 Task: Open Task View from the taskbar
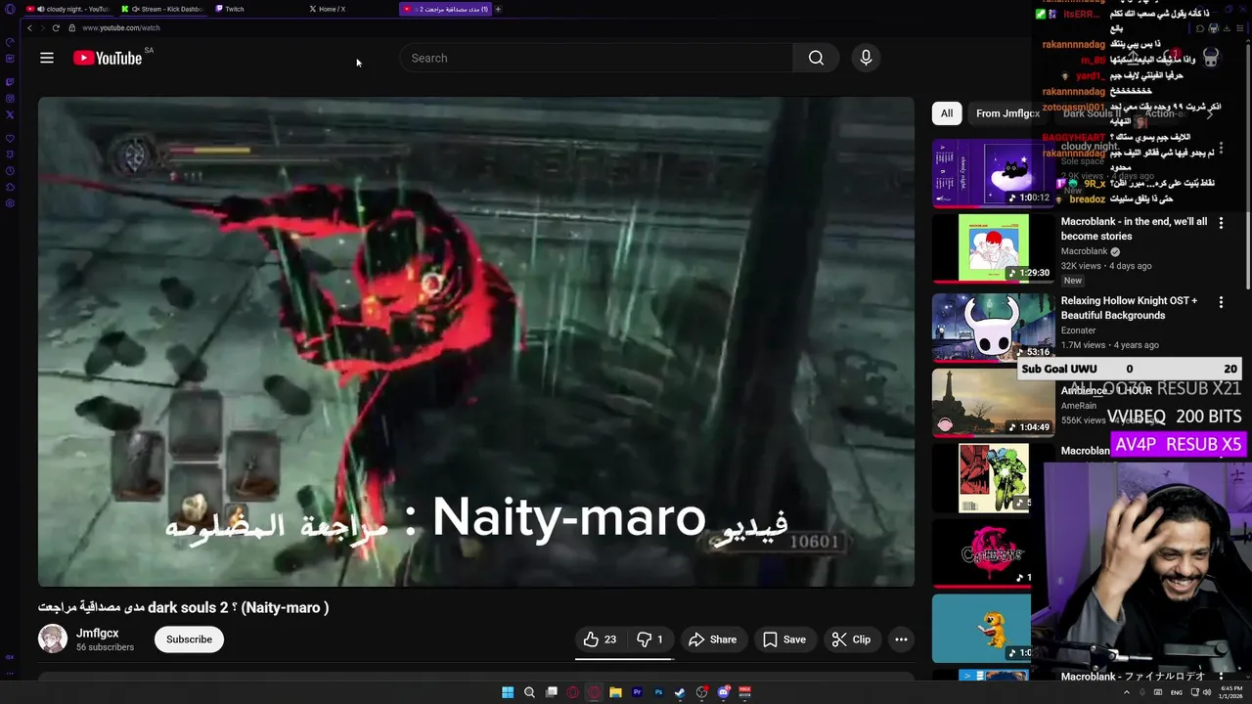pyautogui.click(x=551, y=692)
